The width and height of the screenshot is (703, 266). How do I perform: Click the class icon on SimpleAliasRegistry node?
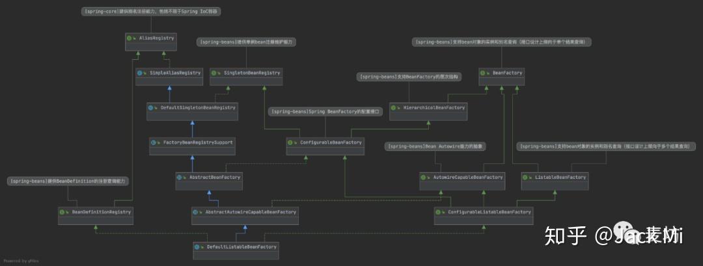point(139,73)
